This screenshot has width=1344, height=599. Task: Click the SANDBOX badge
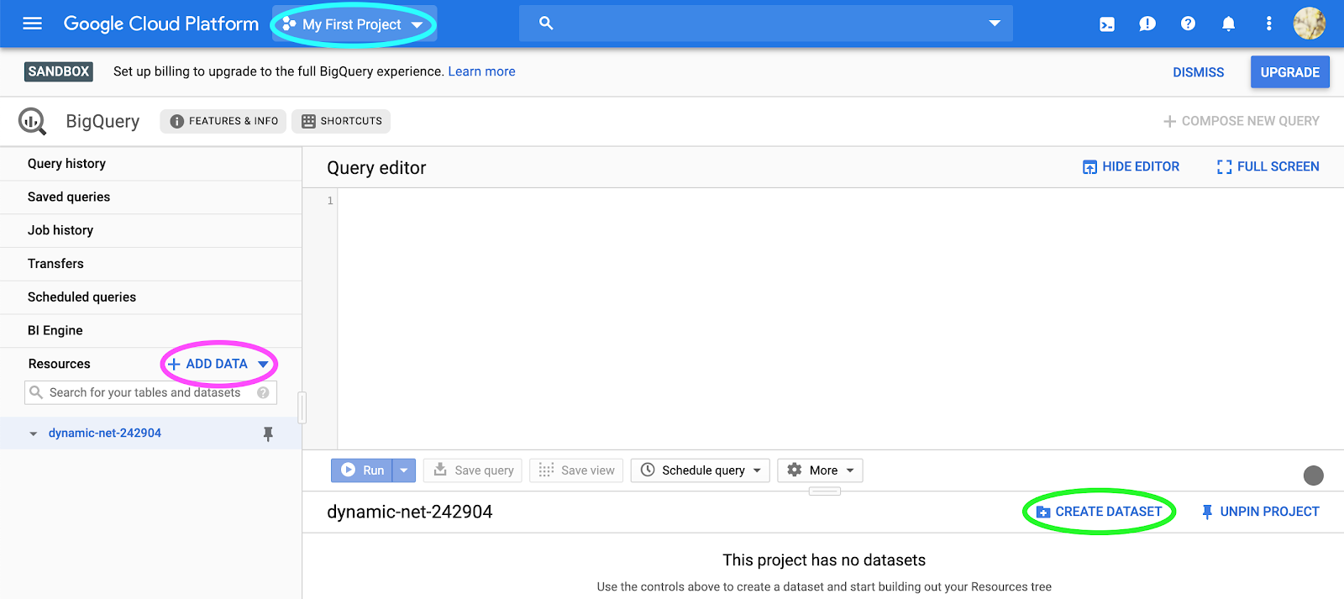[59, 71]
